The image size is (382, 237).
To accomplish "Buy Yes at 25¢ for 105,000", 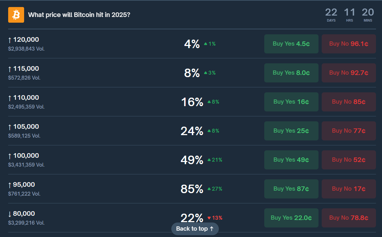I will coord(291,131).
